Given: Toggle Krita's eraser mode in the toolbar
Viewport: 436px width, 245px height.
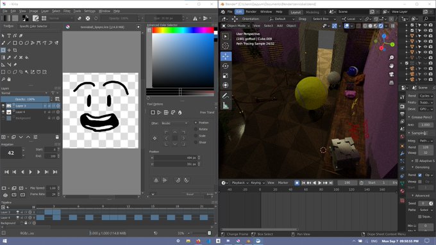Looking at the screenshot, I should [x=80, y=19].
